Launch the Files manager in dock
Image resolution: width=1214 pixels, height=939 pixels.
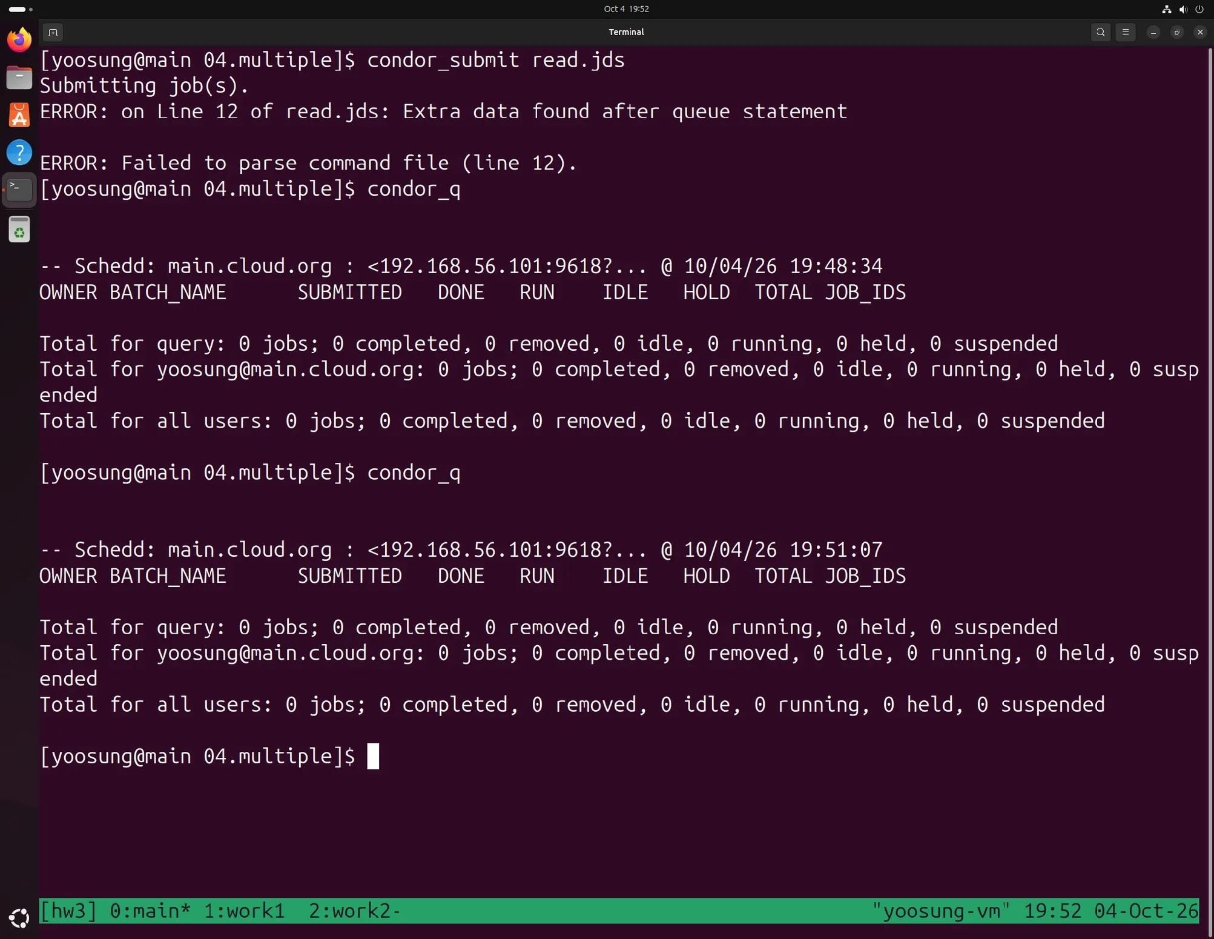(19, 78)
